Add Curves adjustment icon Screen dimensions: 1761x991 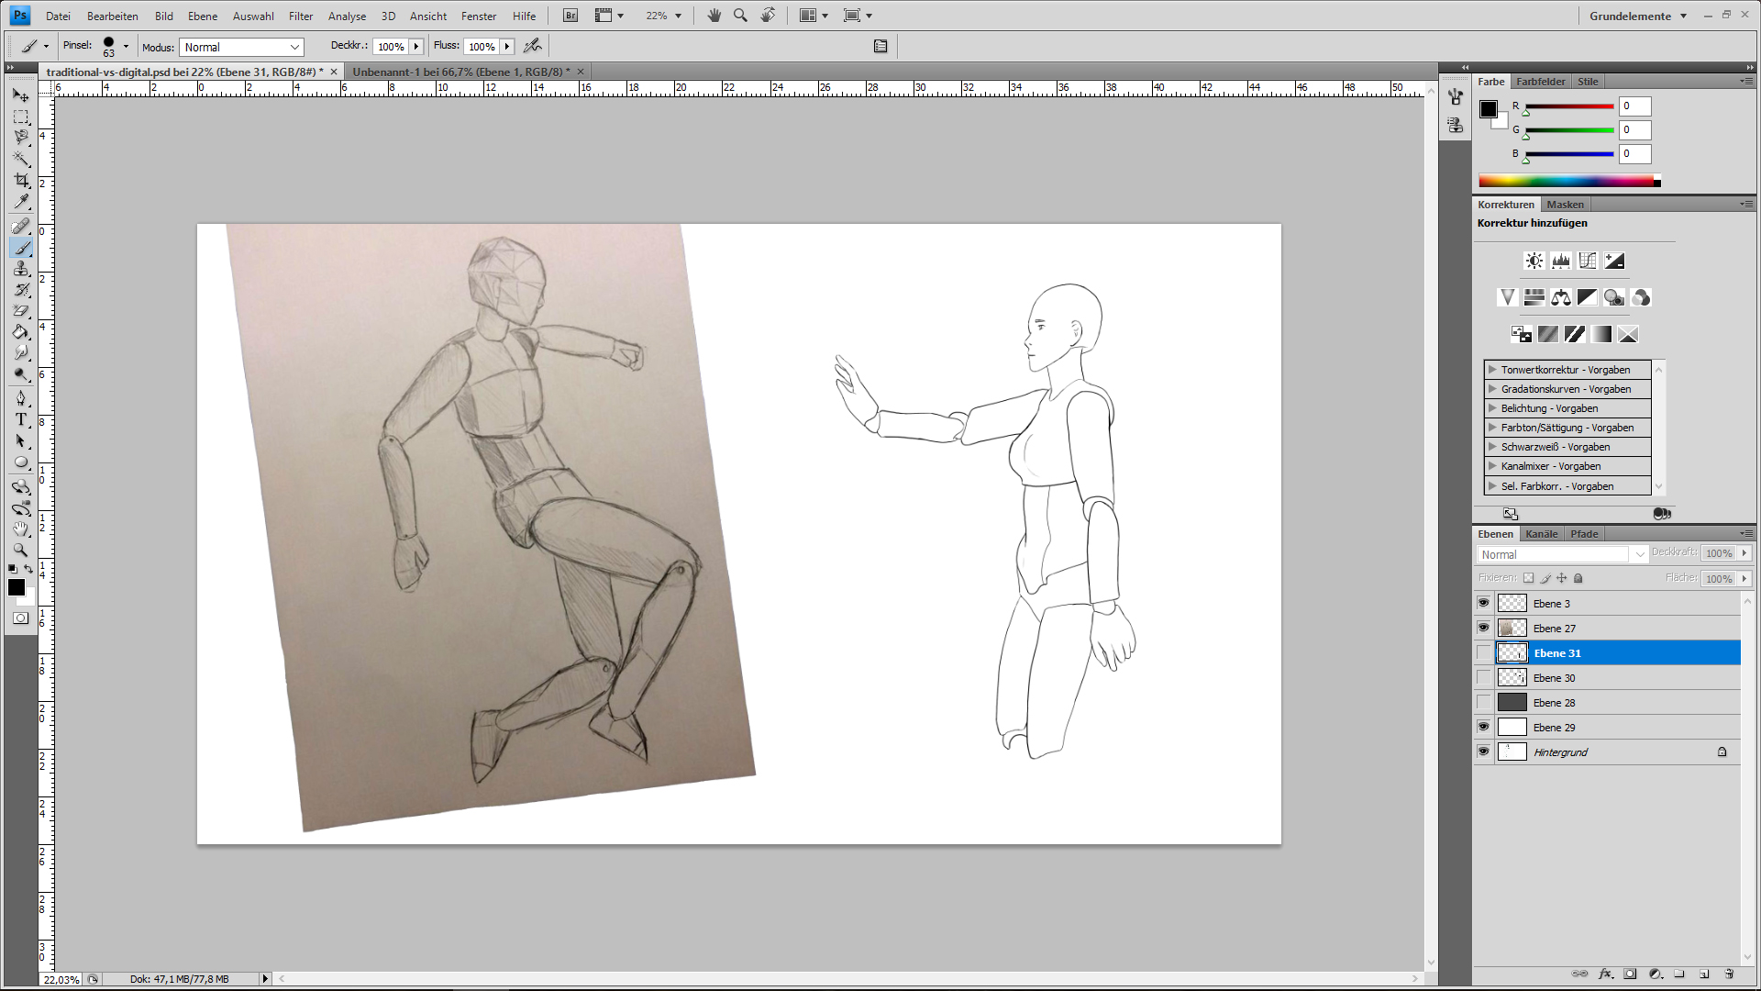[x=1587, y=262]
